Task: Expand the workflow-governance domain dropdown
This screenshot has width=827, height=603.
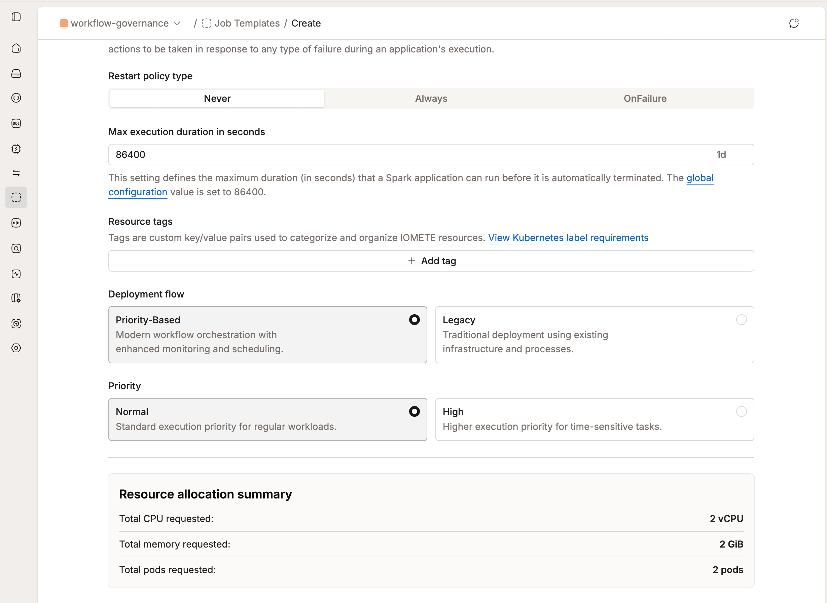Action: (x=177, y=24)
